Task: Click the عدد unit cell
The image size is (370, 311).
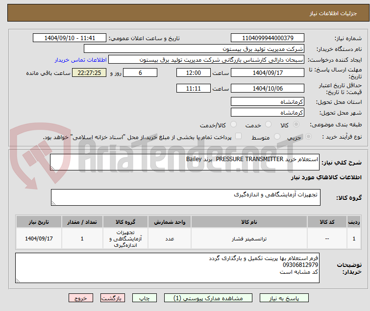Action: 170,239
